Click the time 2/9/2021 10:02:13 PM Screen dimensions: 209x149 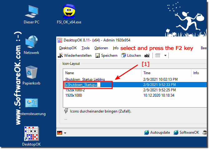tap(161, 79)
